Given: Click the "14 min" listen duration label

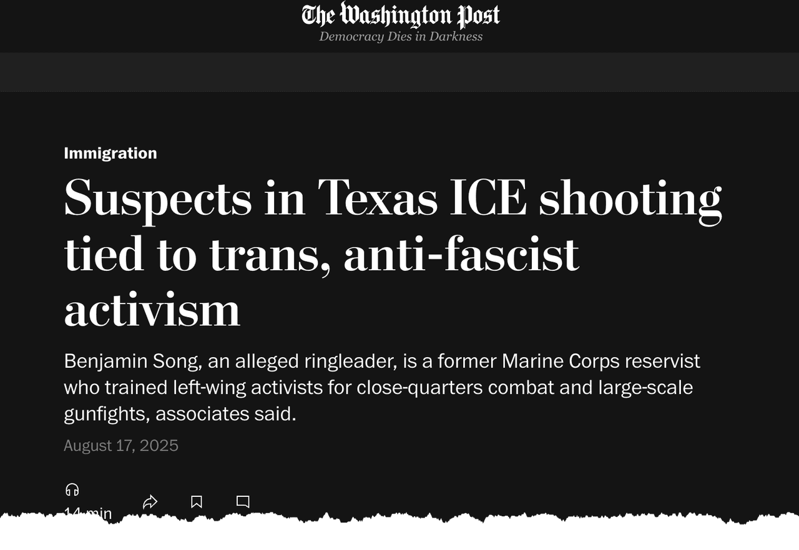Looking at the screenshot, I should [x=88, y=513].
